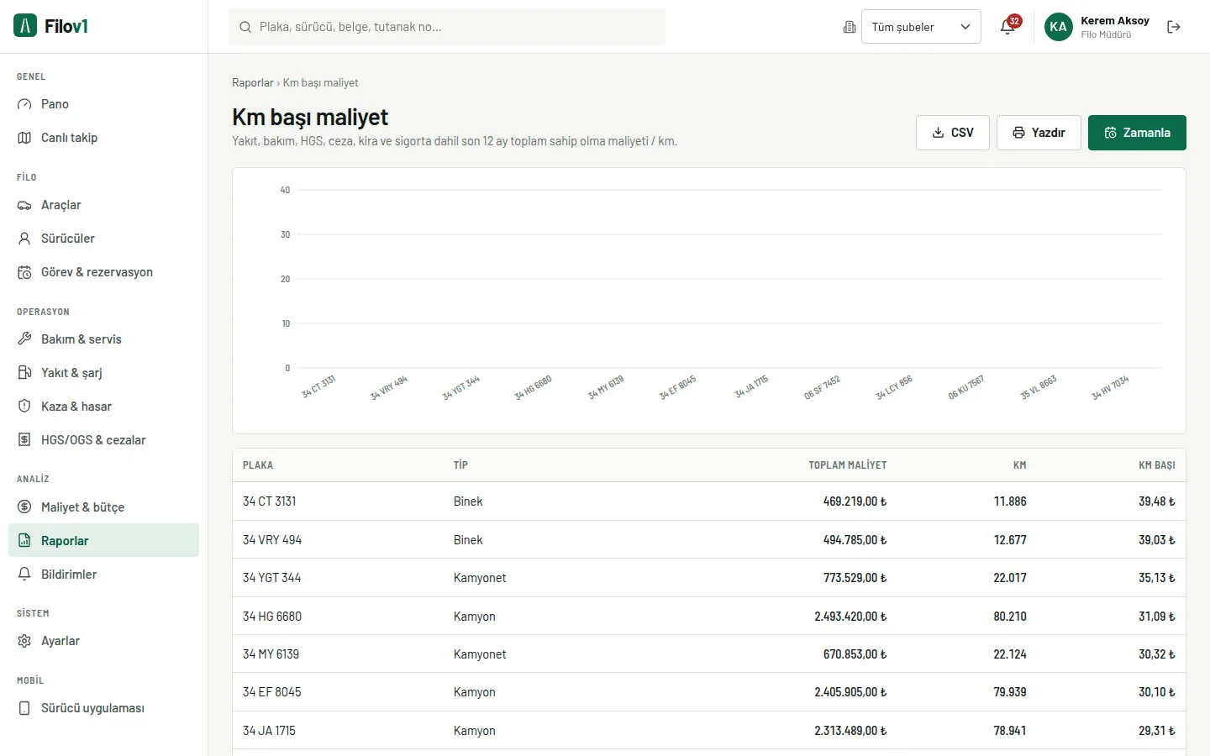Open Sürücü uygulaması

103,708
